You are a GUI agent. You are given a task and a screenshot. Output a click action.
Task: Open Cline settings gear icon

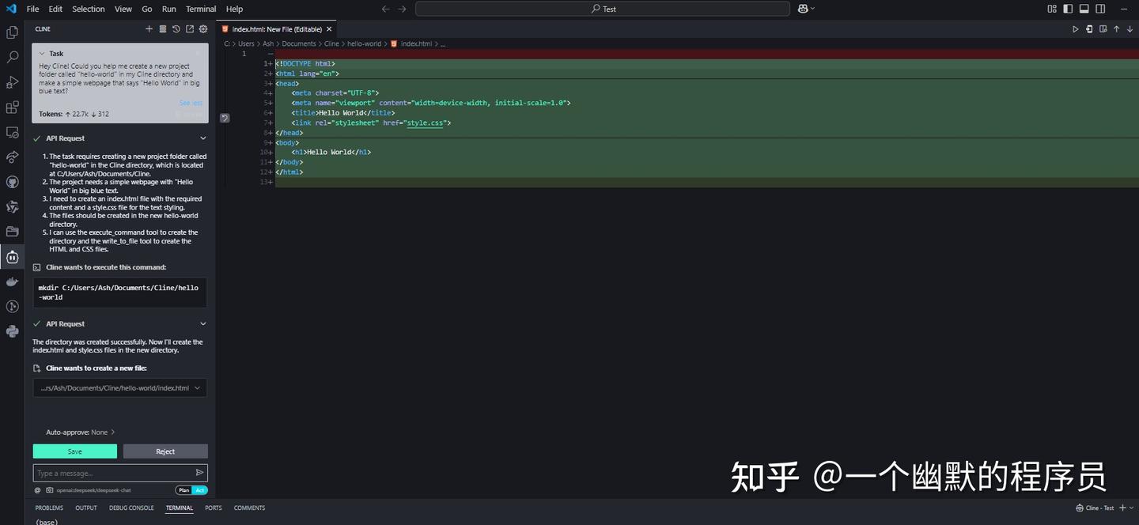point(203,29)
